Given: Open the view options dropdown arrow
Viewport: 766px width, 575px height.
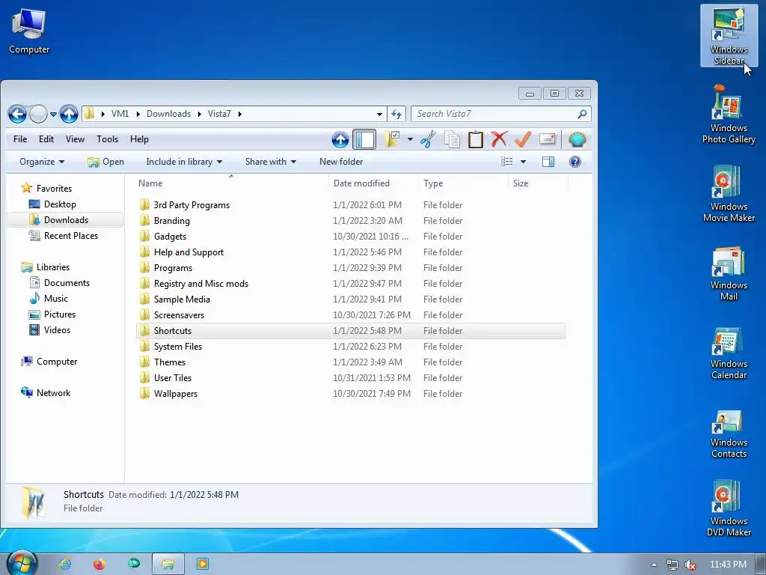Looking at the screenshot, I should (x=523, y=162).
